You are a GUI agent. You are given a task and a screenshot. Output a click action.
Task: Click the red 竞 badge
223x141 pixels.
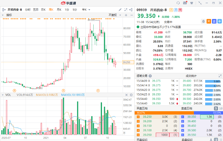click(180, 10)
